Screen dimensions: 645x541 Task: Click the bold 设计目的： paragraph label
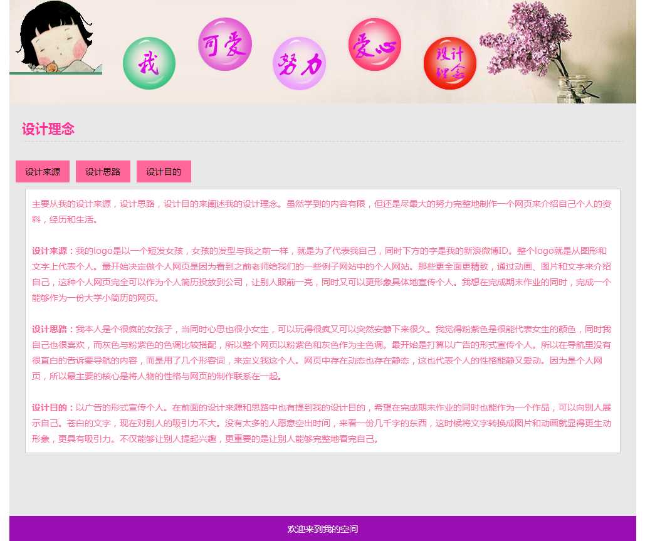click(53, 407)
